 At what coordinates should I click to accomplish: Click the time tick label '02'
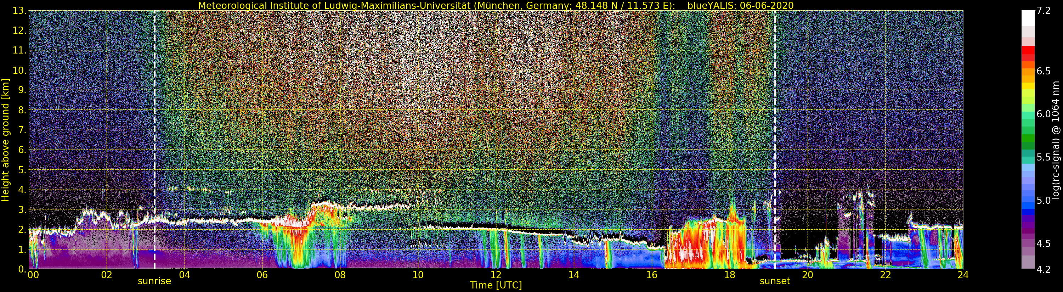107,275
